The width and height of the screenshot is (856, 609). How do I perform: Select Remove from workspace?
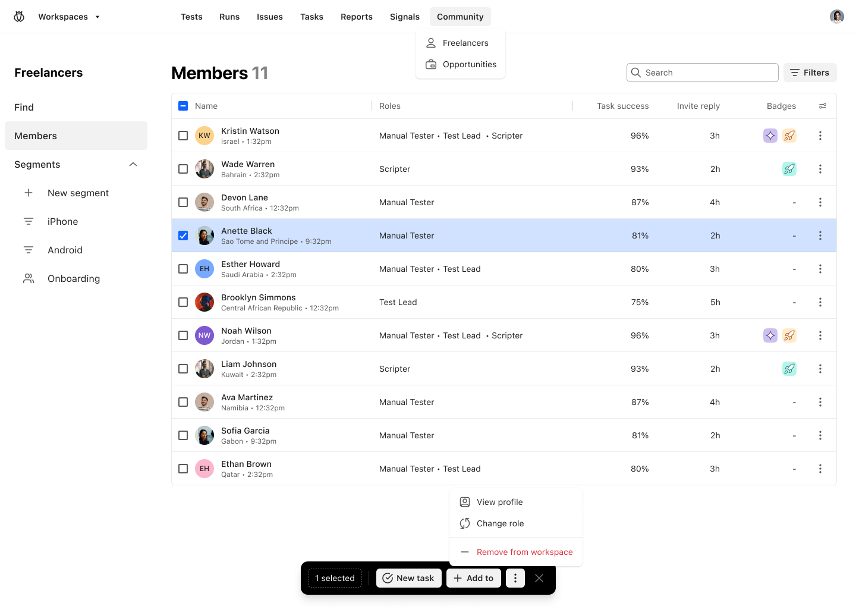(524, 552)
